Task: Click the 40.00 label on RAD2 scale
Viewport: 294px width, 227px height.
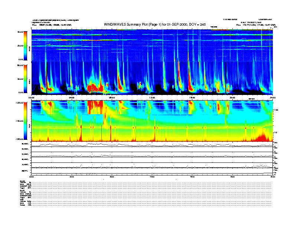Action: coord(20,32)
